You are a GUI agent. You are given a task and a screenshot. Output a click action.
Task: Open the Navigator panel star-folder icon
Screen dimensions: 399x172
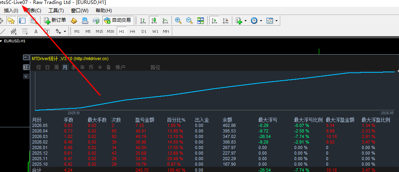coord(11,21)
